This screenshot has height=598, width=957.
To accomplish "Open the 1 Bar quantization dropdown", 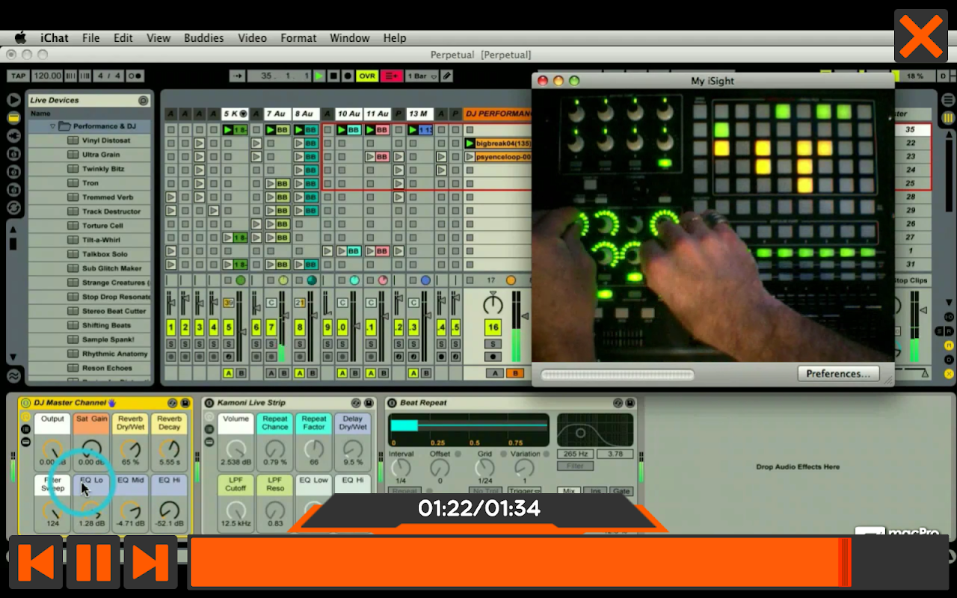I will tap(422, 76).
